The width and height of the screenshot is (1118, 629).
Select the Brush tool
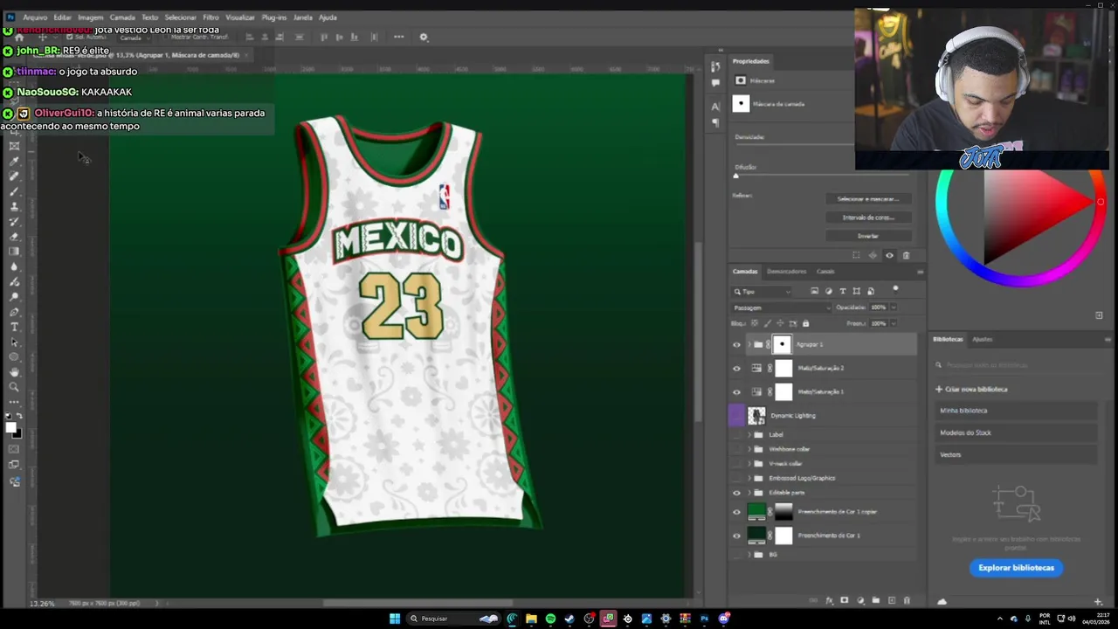click(14, 190)
